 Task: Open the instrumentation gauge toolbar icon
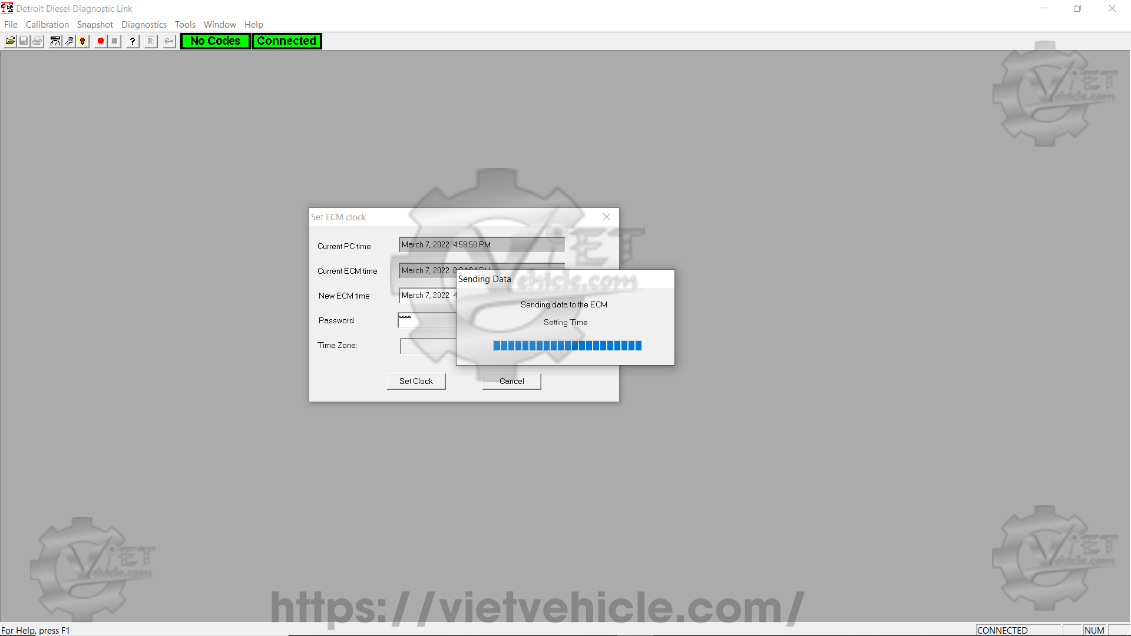click(55, 41)
